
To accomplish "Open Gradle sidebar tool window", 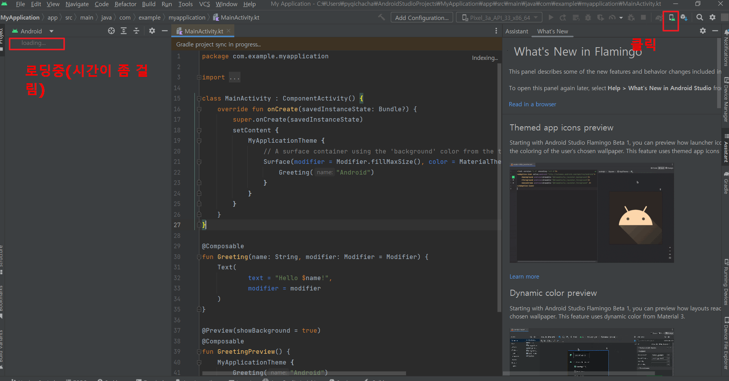I will (726, 183).
